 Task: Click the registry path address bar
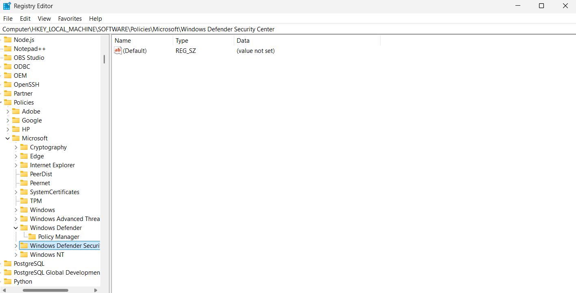[x=288, y=29]
